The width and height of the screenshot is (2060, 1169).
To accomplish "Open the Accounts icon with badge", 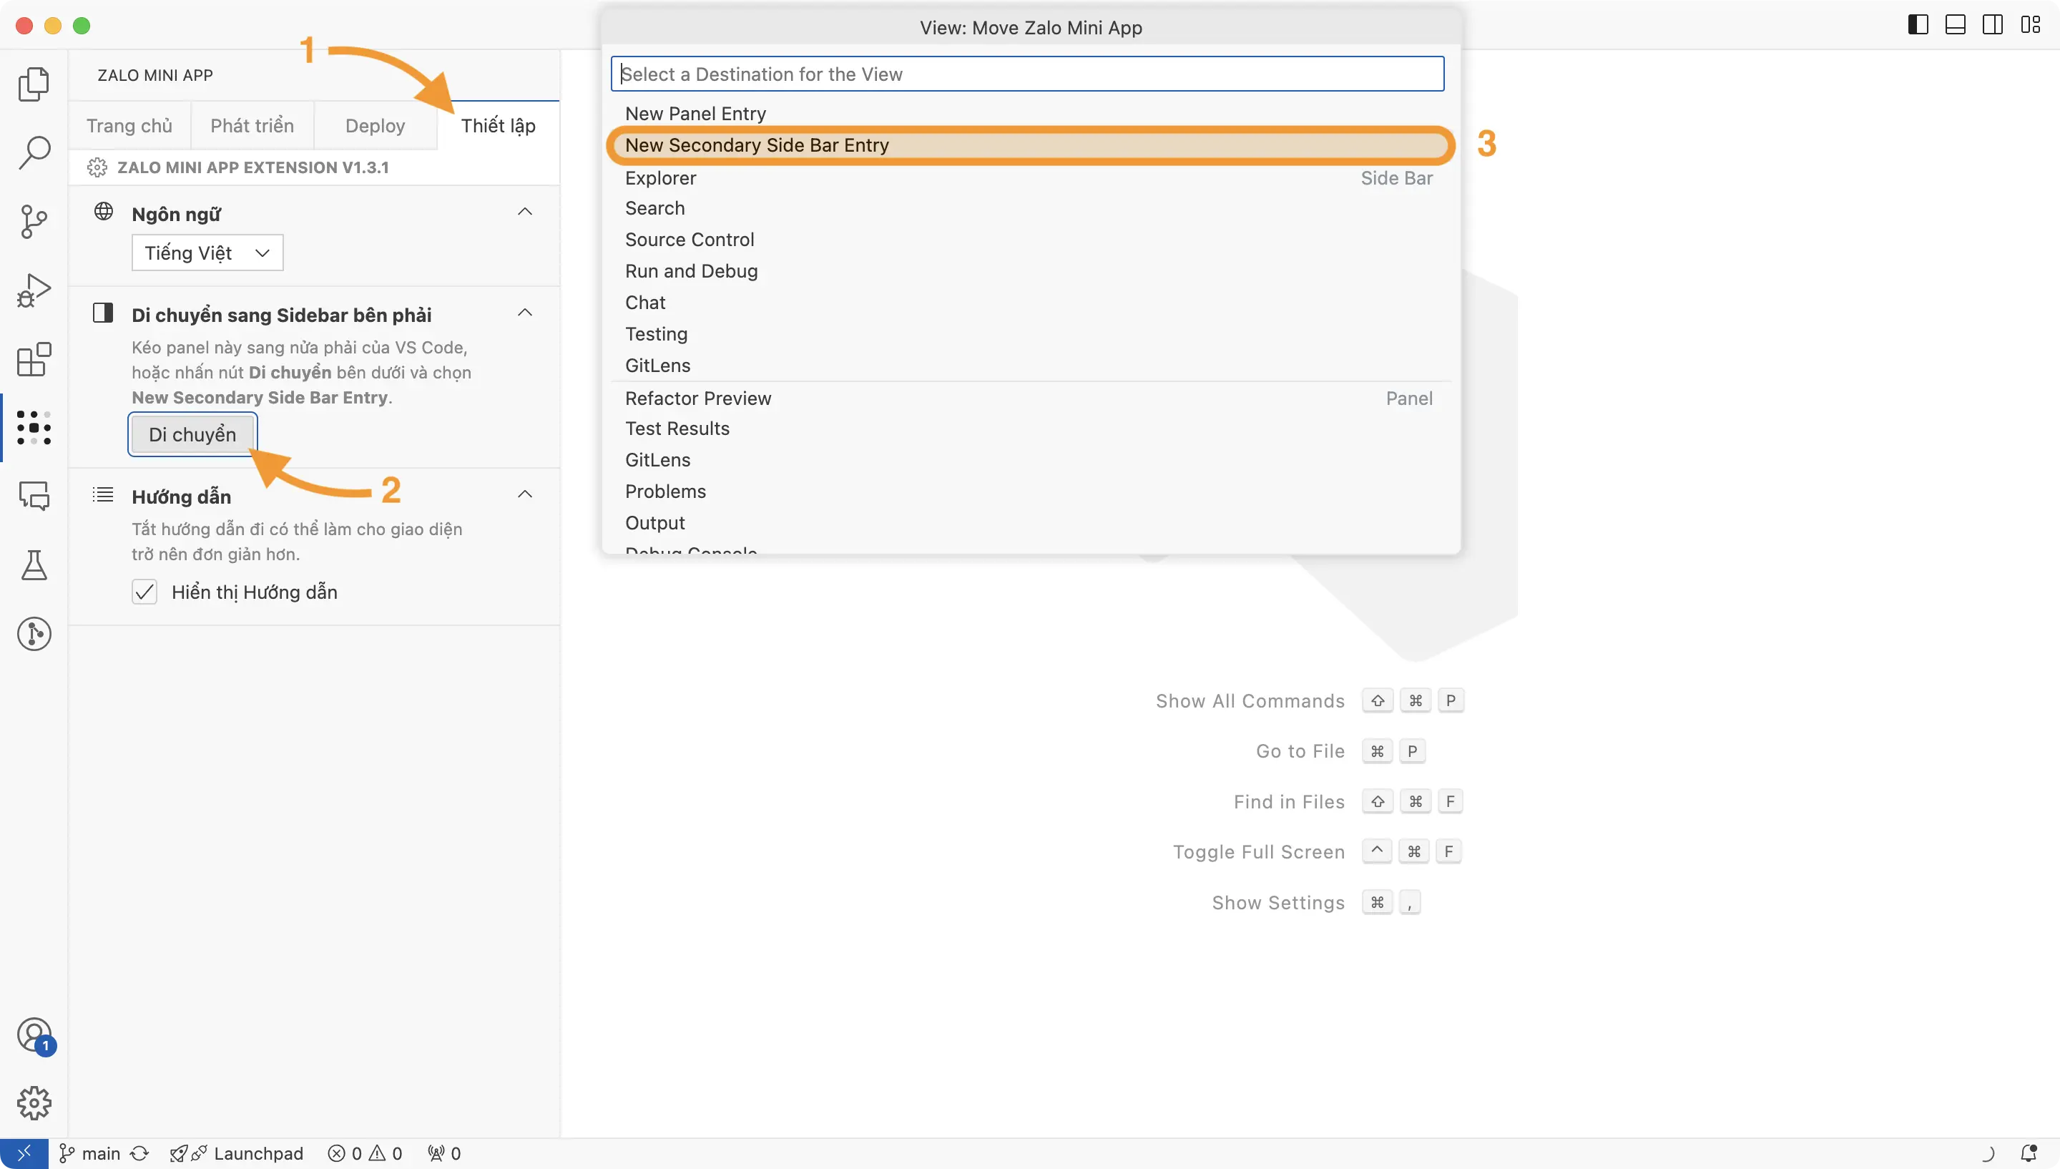I will (x=34, y=1036).
